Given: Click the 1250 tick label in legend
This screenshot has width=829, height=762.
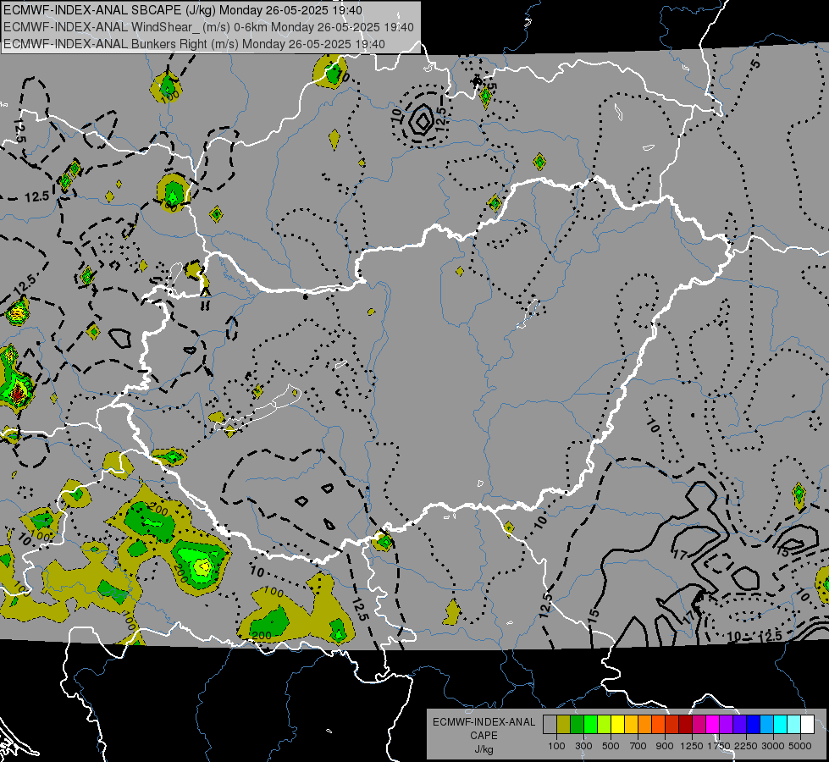Looking at the screenshot, I should click(692, 746).
